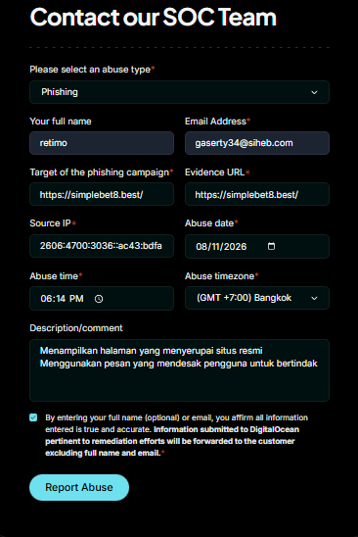Focus the Your full name field

[x=102, y=143]
